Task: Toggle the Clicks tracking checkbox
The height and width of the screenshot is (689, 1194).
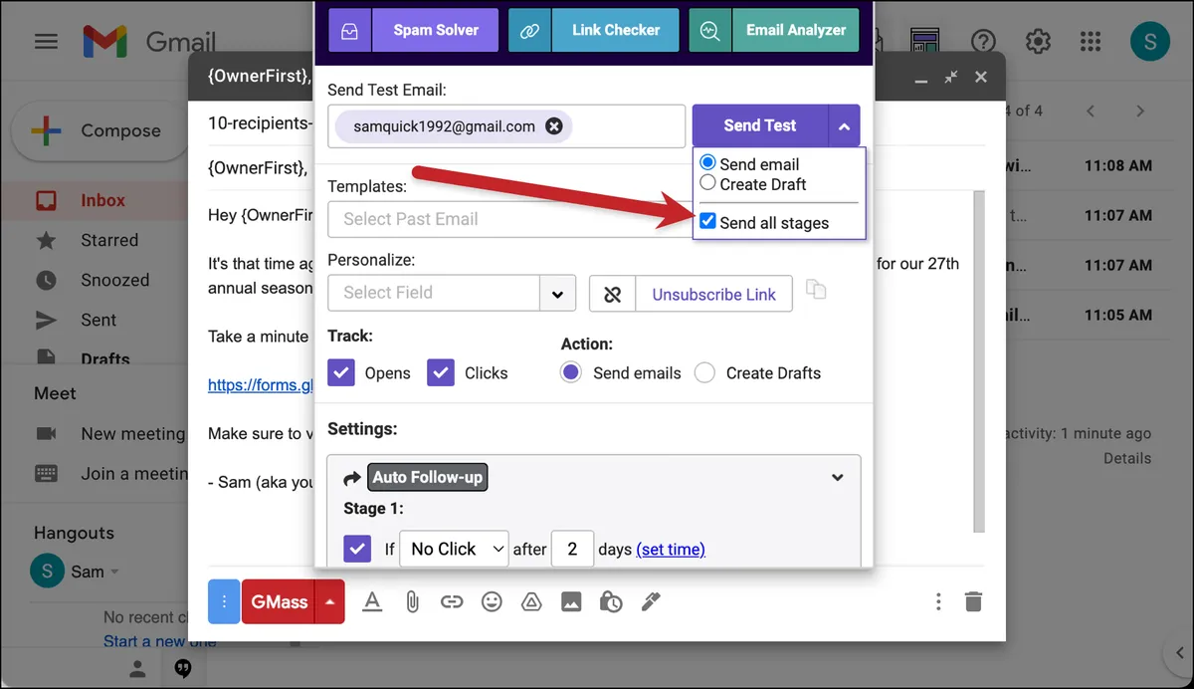Action: click(x=441, y=372)
